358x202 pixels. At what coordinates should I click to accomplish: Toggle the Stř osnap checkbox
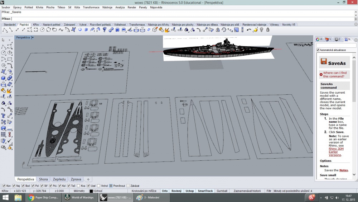[x=42, y=186]
